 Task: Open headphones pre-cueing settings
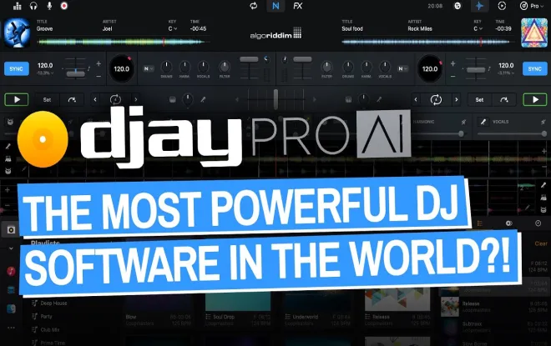tap(33, 6)
